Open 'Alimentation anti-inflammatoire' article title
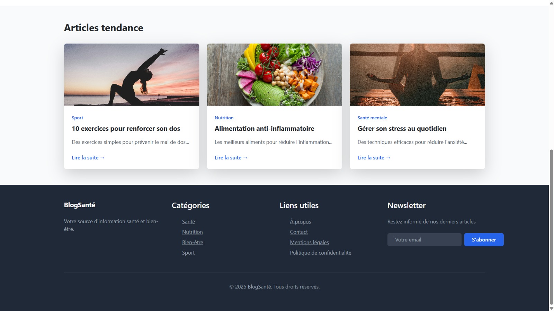This screenshot has width=554, height=311. 264,129
